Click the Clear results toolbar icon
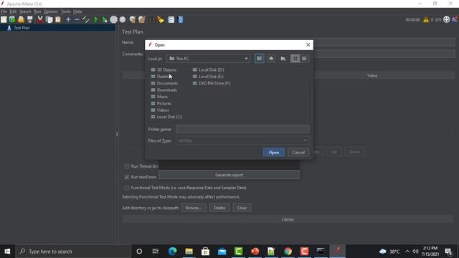Viewport: 459px width, 258px height. (133, 19)
